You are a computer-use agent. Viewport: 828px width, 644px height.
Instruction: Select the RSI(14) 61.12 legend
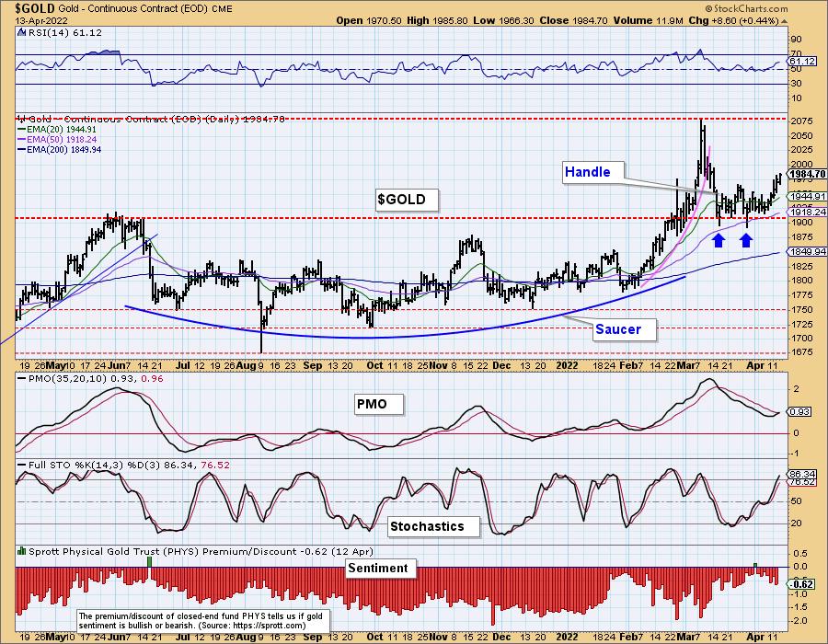pyautogui.click(x=64, y=33)
